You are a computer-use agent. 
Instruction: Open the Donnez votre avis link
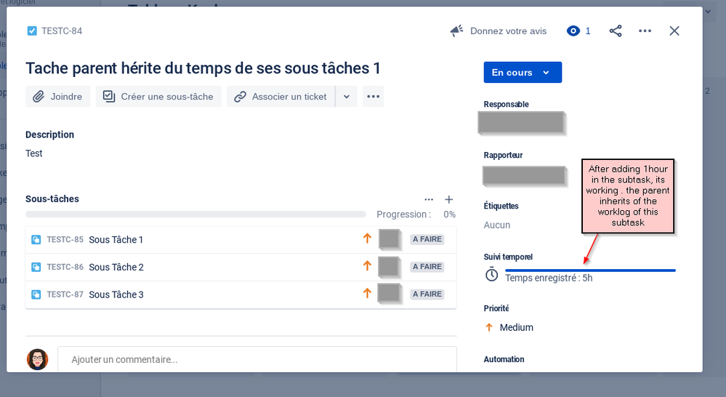508,31
